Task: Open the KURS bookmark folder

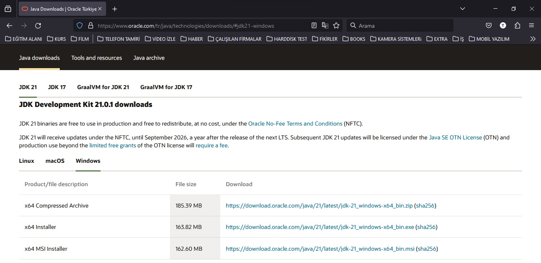Action: pos(56,39)
